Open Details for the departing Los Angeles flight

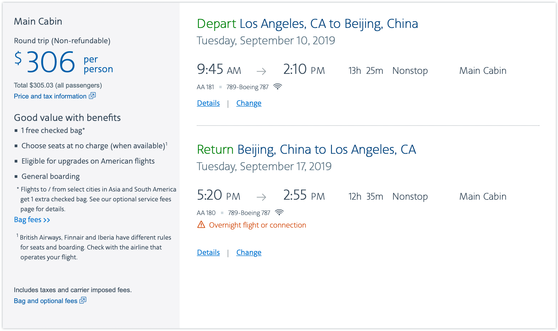point(208,103)
